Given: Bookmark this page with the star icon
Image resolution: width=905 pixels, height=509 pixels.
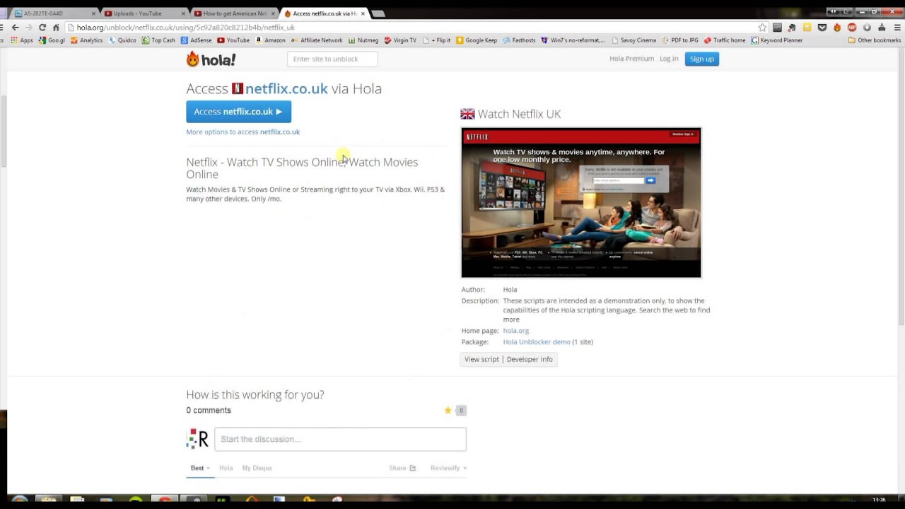Looking at the screenshot, I should pos(762,28).
